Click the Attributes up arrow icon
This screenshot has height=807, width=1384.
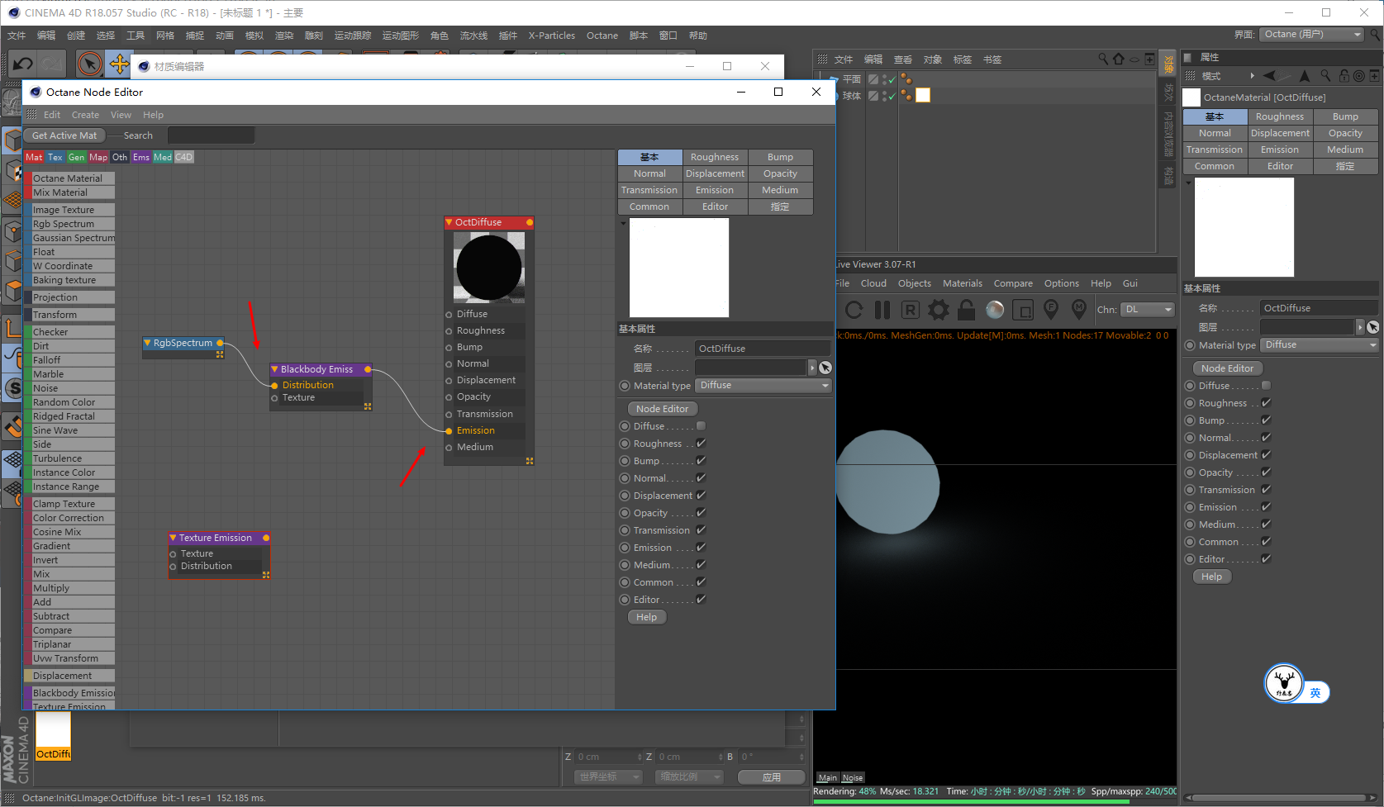[x=1305, y=75]
